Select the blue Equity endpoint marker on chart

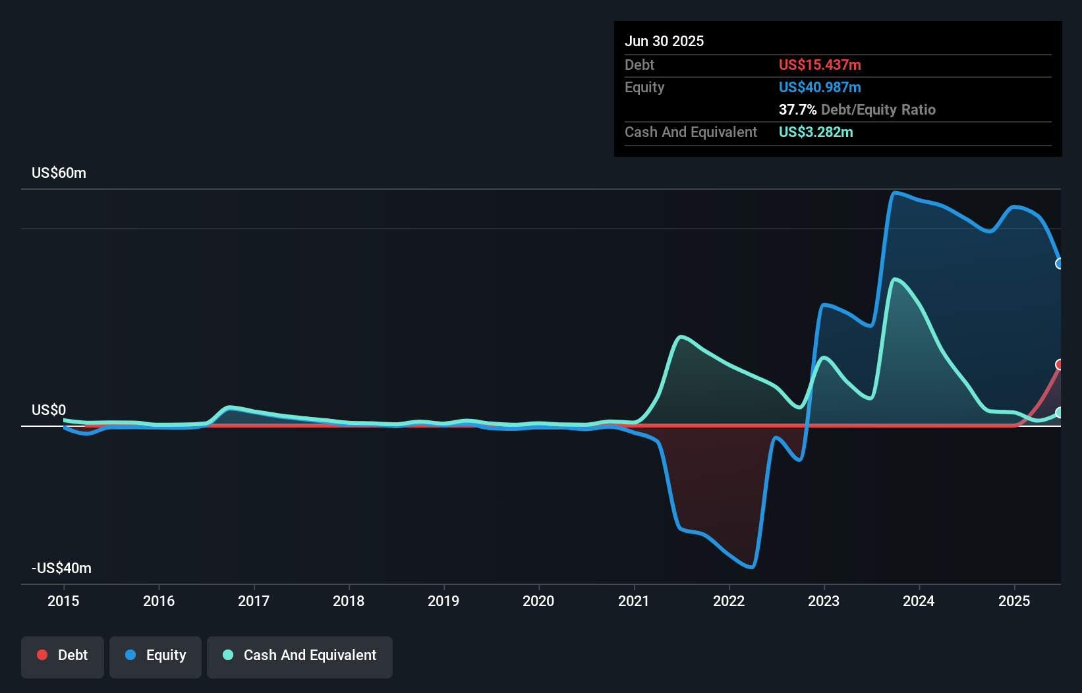coord(1060,263)
